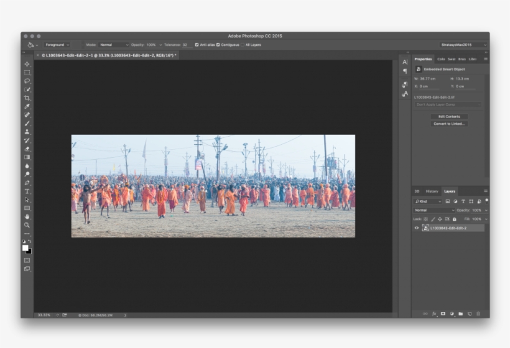Open the Paragraph panel icon
This screenshot has width=510, height=348.
[x=405, y=71]
